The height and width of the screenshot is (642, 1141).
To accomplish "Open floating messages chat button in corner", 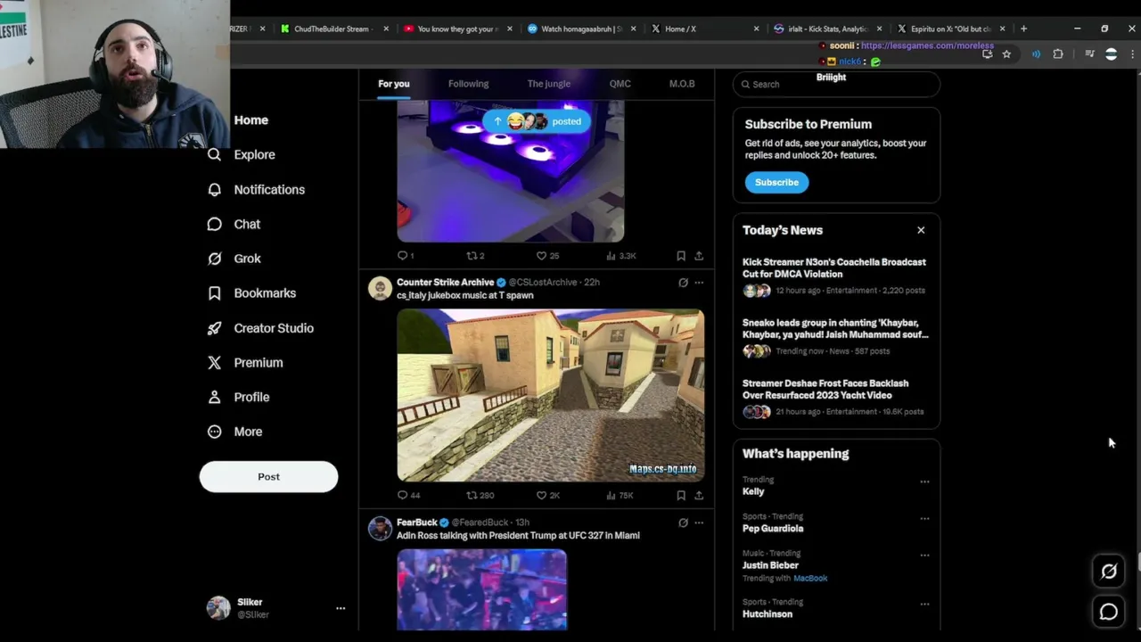I will (x=1109, y=612).
